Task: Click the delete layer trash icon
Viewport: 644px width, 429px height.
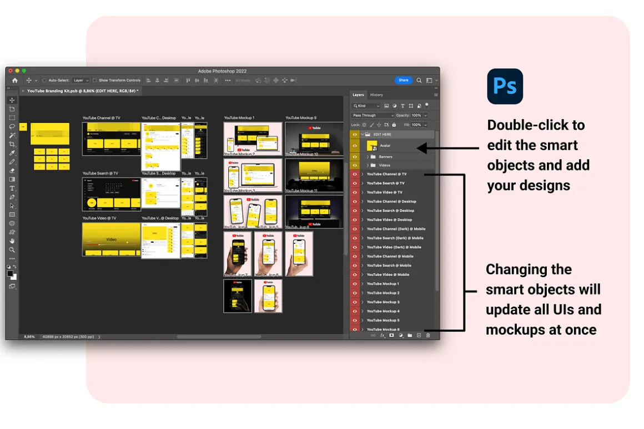Action: point(428,335)
